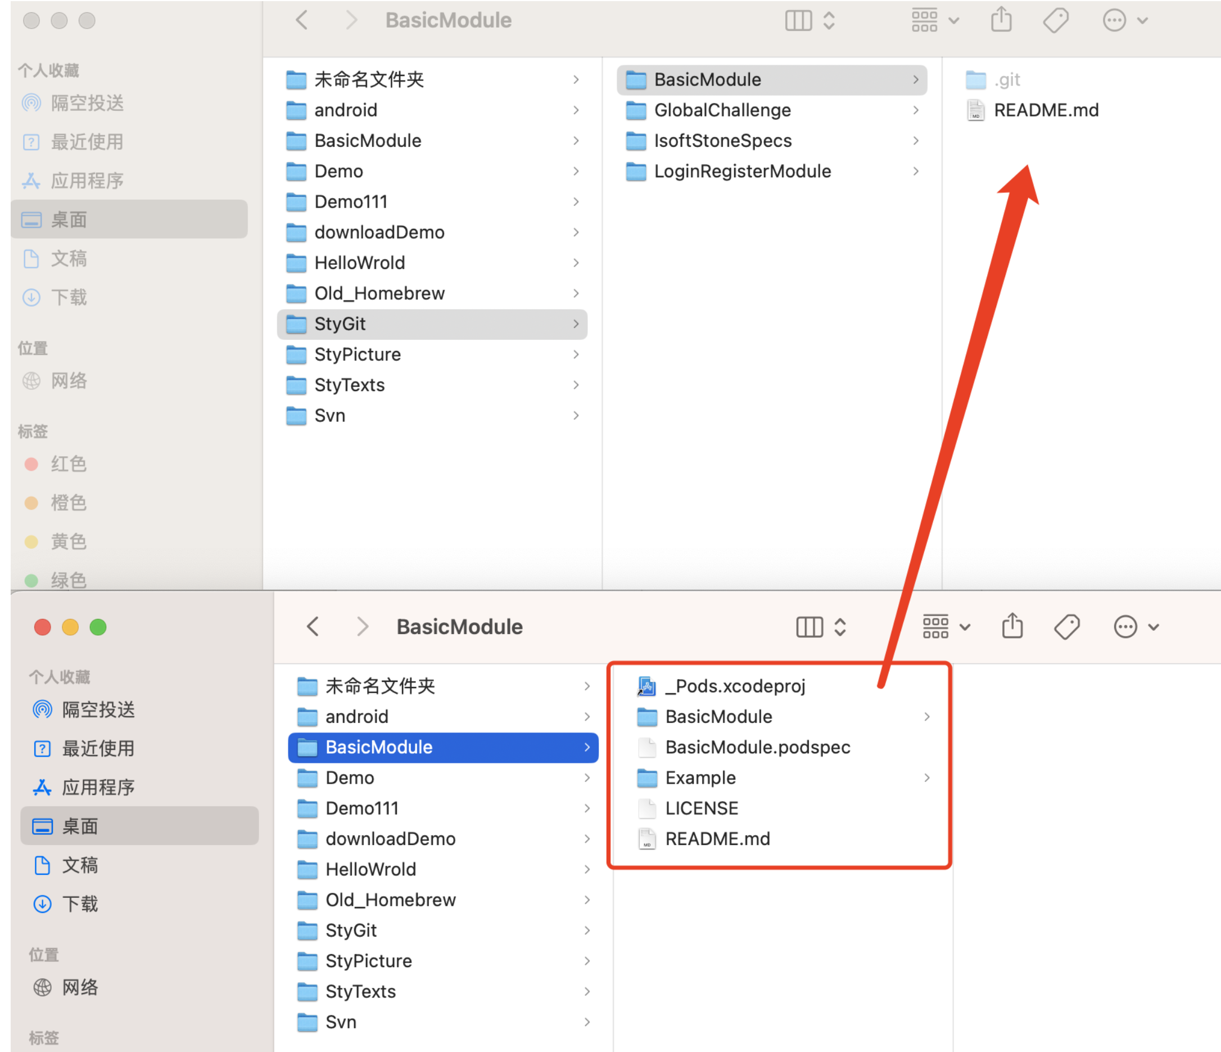Select the red (红色) tag in the sidebar

point(68,464)
